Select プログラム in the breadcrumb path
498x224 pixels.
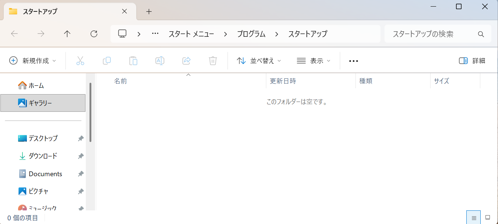(x=251, y=34)
